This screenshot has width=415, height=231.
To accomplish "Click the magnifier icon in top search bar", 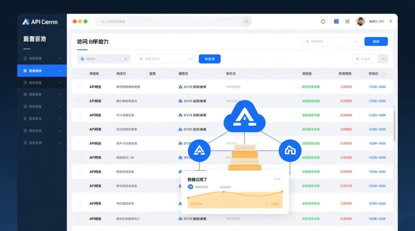I will click(246, 22).
